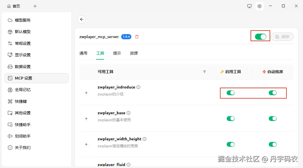Open 模型服务 settings
The image size is (303, 168).
[23, 20]
